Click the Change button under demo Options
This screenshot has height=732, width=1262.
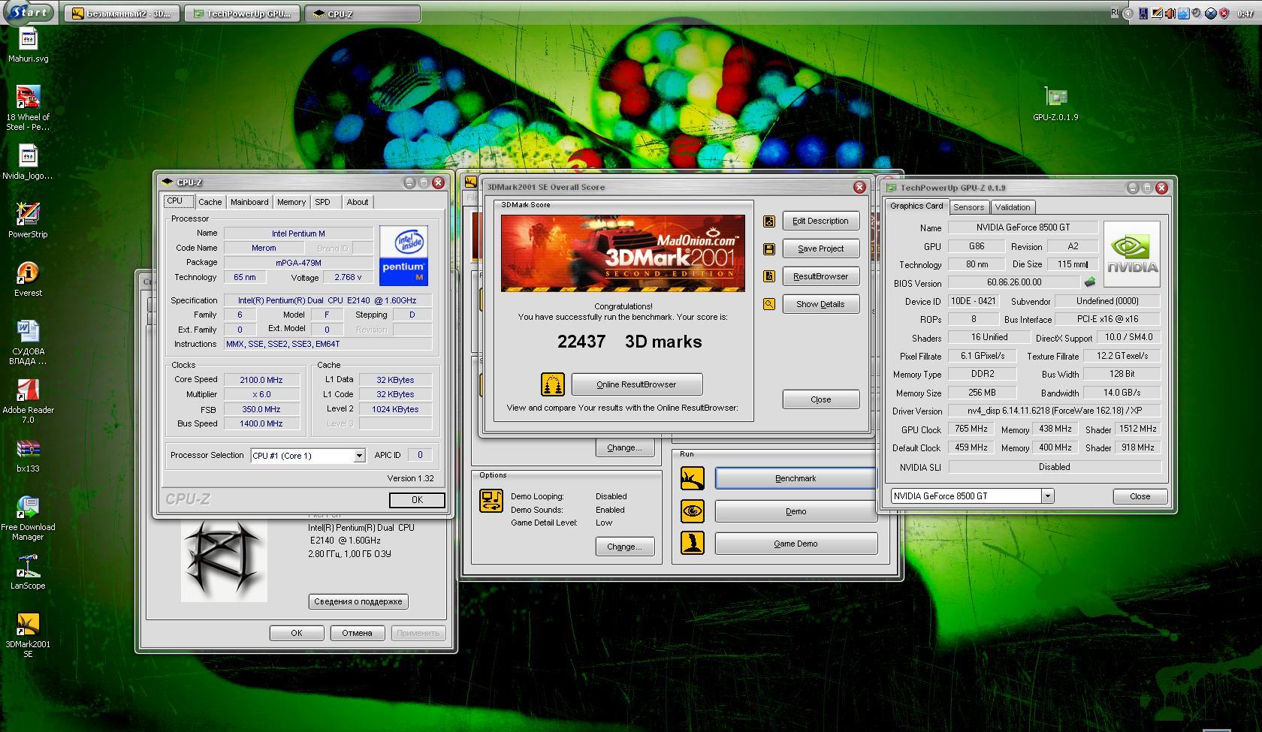[x=624, y=547]
